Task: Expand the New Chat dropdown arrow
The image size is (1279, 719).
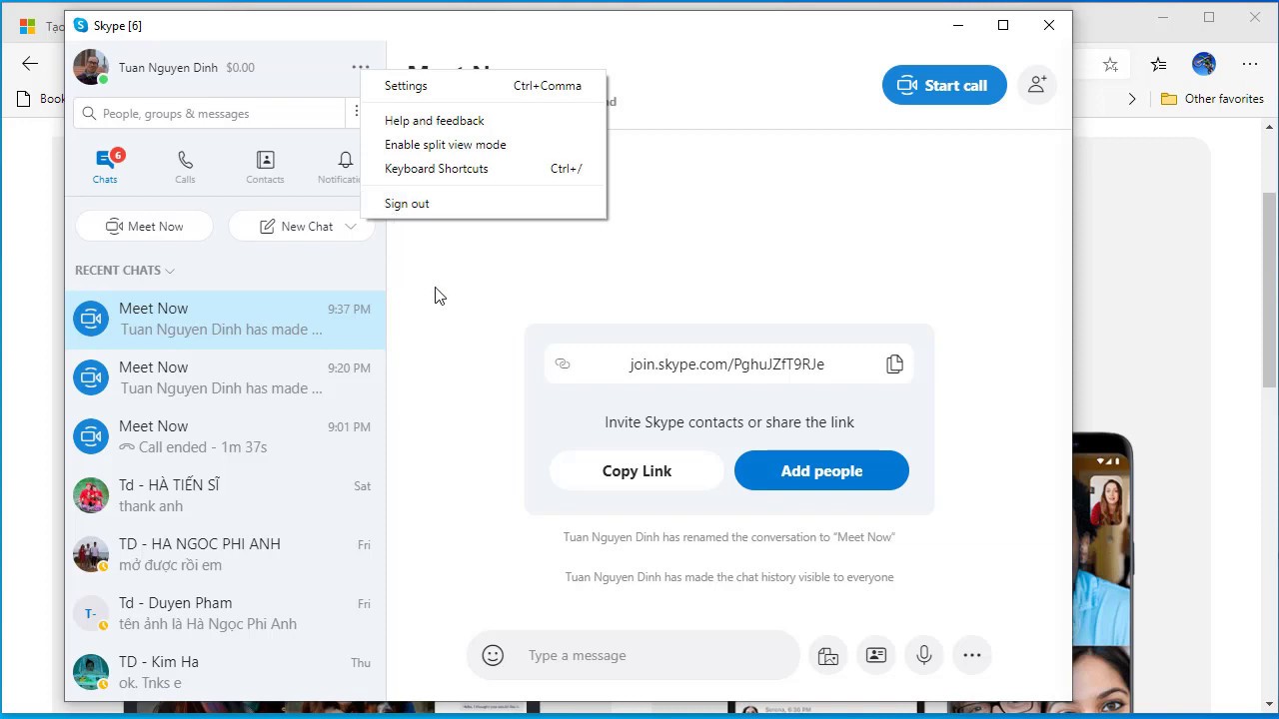Action: click(351, 227)
